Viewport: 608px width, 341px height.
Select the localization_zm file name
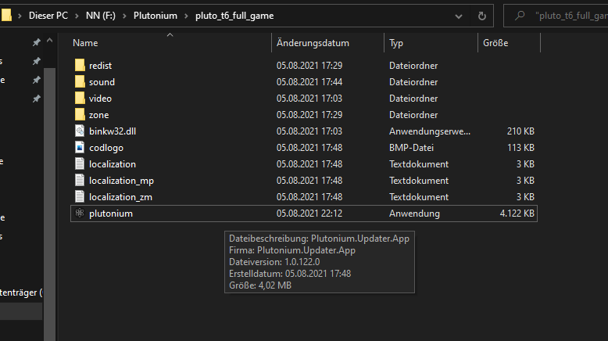tap(120, 197)
